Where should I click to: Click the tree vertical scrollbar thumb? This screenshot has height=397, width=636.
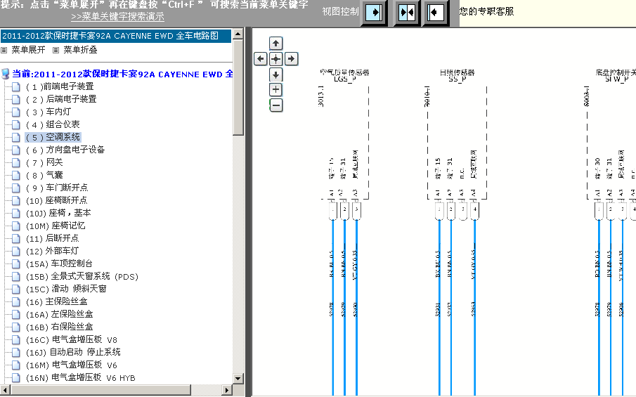pyautogui.click(x=238, y=87)
